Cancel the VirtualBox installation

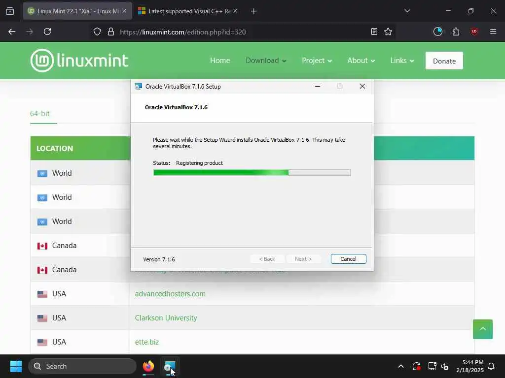point(348,259)
